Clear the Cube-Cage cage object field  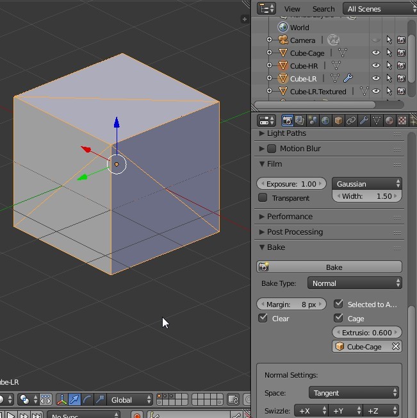point(395,347)
